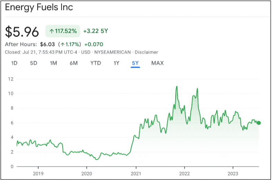The width and height of the screenshot is (272, 180).
Task: Click the Closed: Jul 21 timestamp text
Action: (41, 52)
